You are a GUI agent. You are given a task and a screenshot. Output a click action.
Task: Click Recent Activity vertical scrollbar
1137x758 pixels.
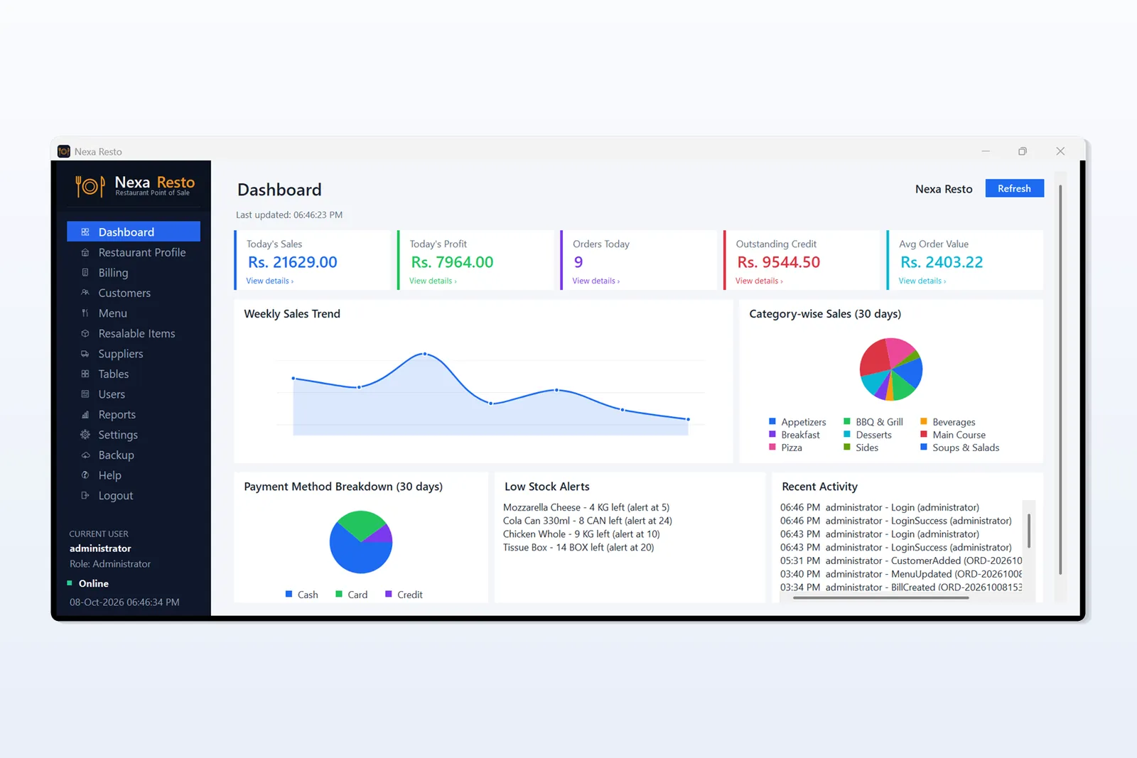click(x=1029, y=531)
